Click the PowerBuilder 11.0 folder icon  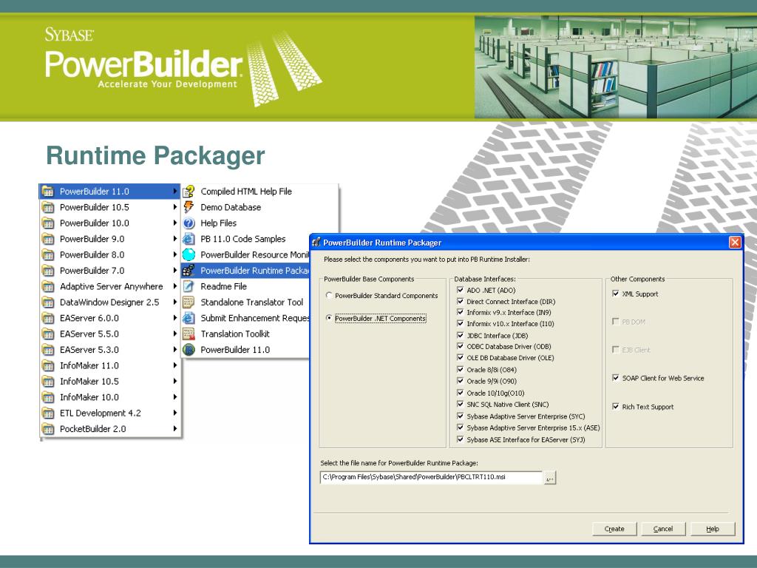click(x=48, y=192)
